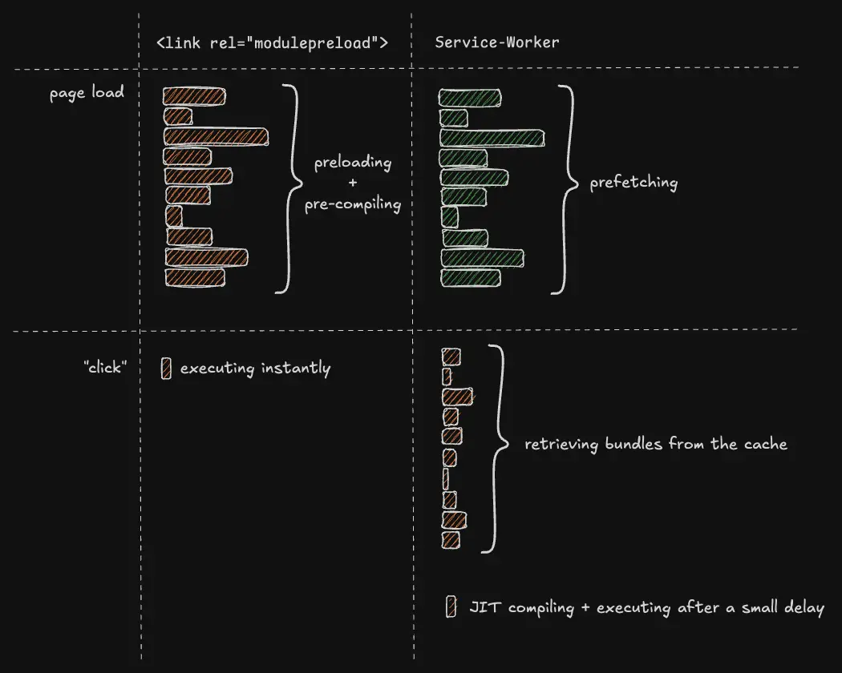The height and width of the screenshot is (673, 842).
Task: Click the bottom orange bar in cache retrieval group
Action: (451, 540)
